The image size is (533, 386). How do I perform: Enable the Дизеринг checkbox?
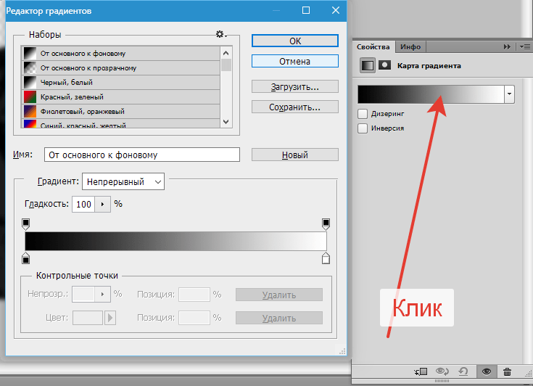coord(363,114)
